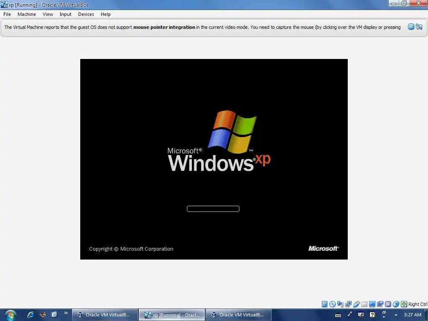428x321 pixels.
Task: Click the on-screen keyboard tray icon
Action: pyautogui.click(x=338, y=315)
